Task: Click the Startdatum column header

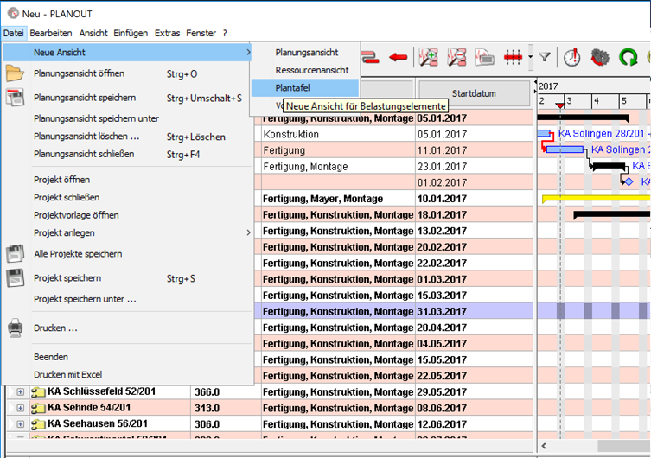Action: pyautogui.click(x=474, y=93)
